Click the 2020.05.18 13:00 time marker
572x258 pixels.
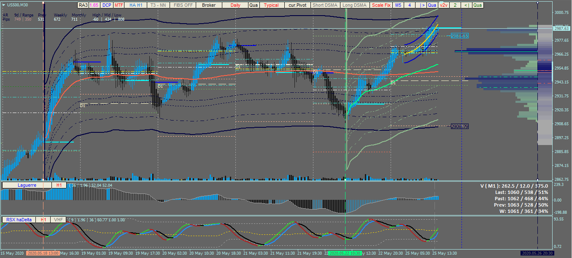point(43,253)
